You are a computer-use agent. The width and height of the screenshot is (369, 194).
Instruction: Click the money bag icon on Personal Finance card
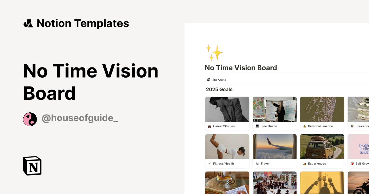[305, 126]
